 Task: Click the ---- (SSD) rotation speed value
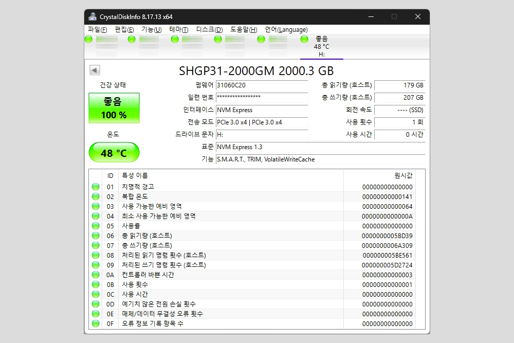(399, 110)
